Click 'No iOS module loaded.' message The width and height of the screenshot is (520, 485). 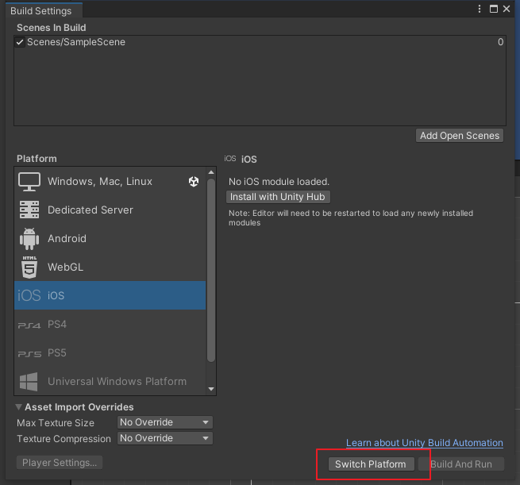[x=279, y=182]
